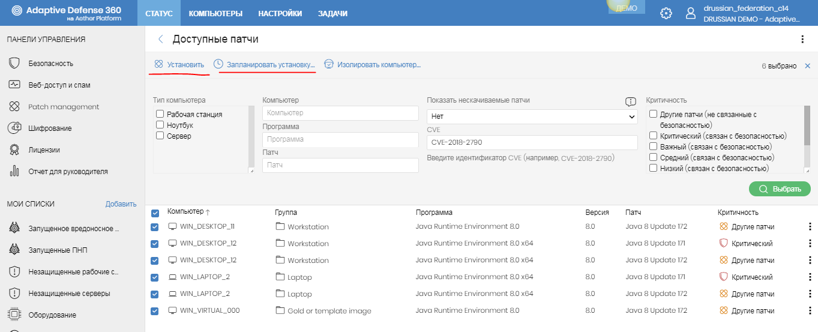Image resolution: width=818 pixels, height=332 pixels.
Task: Click the ДЕМО label in header
Action: pos(627,8)
